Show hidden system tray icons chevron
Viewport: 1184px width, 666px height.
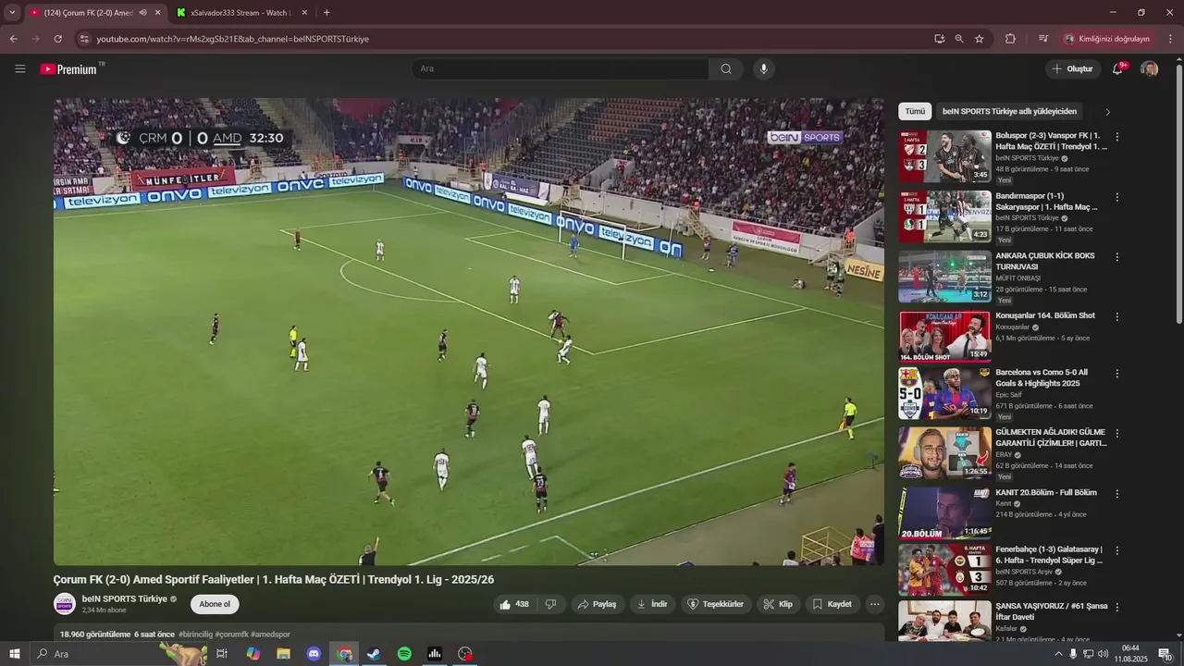click(1058, 654)
